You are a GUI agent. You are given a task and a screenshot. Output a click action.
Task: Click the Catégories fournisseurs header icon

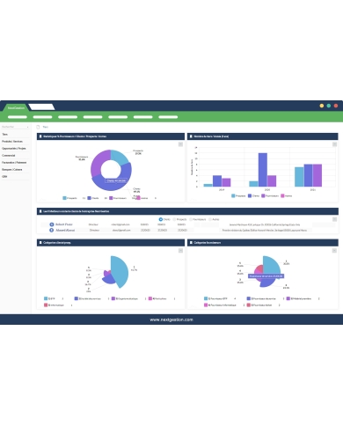[x=191, y=243]
